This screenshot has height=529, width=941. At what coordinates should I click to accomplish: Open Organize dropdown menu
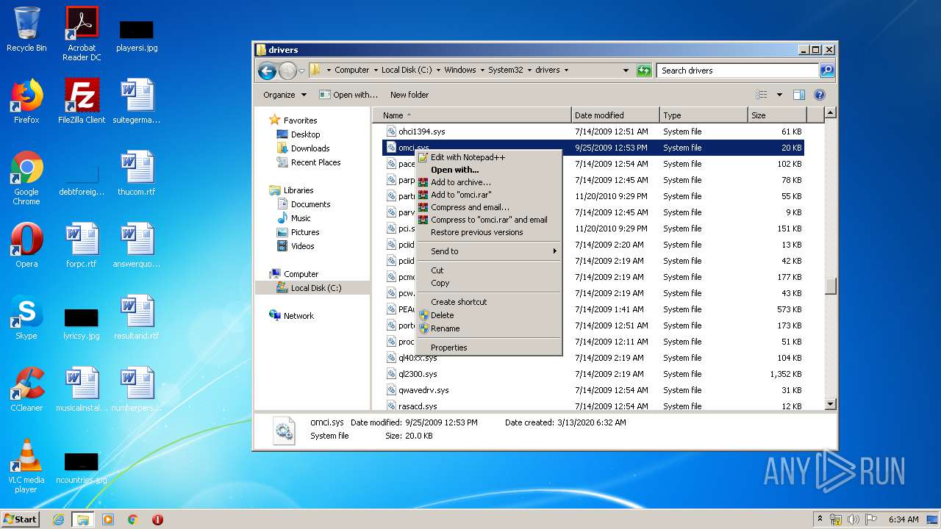coord(285,95)
